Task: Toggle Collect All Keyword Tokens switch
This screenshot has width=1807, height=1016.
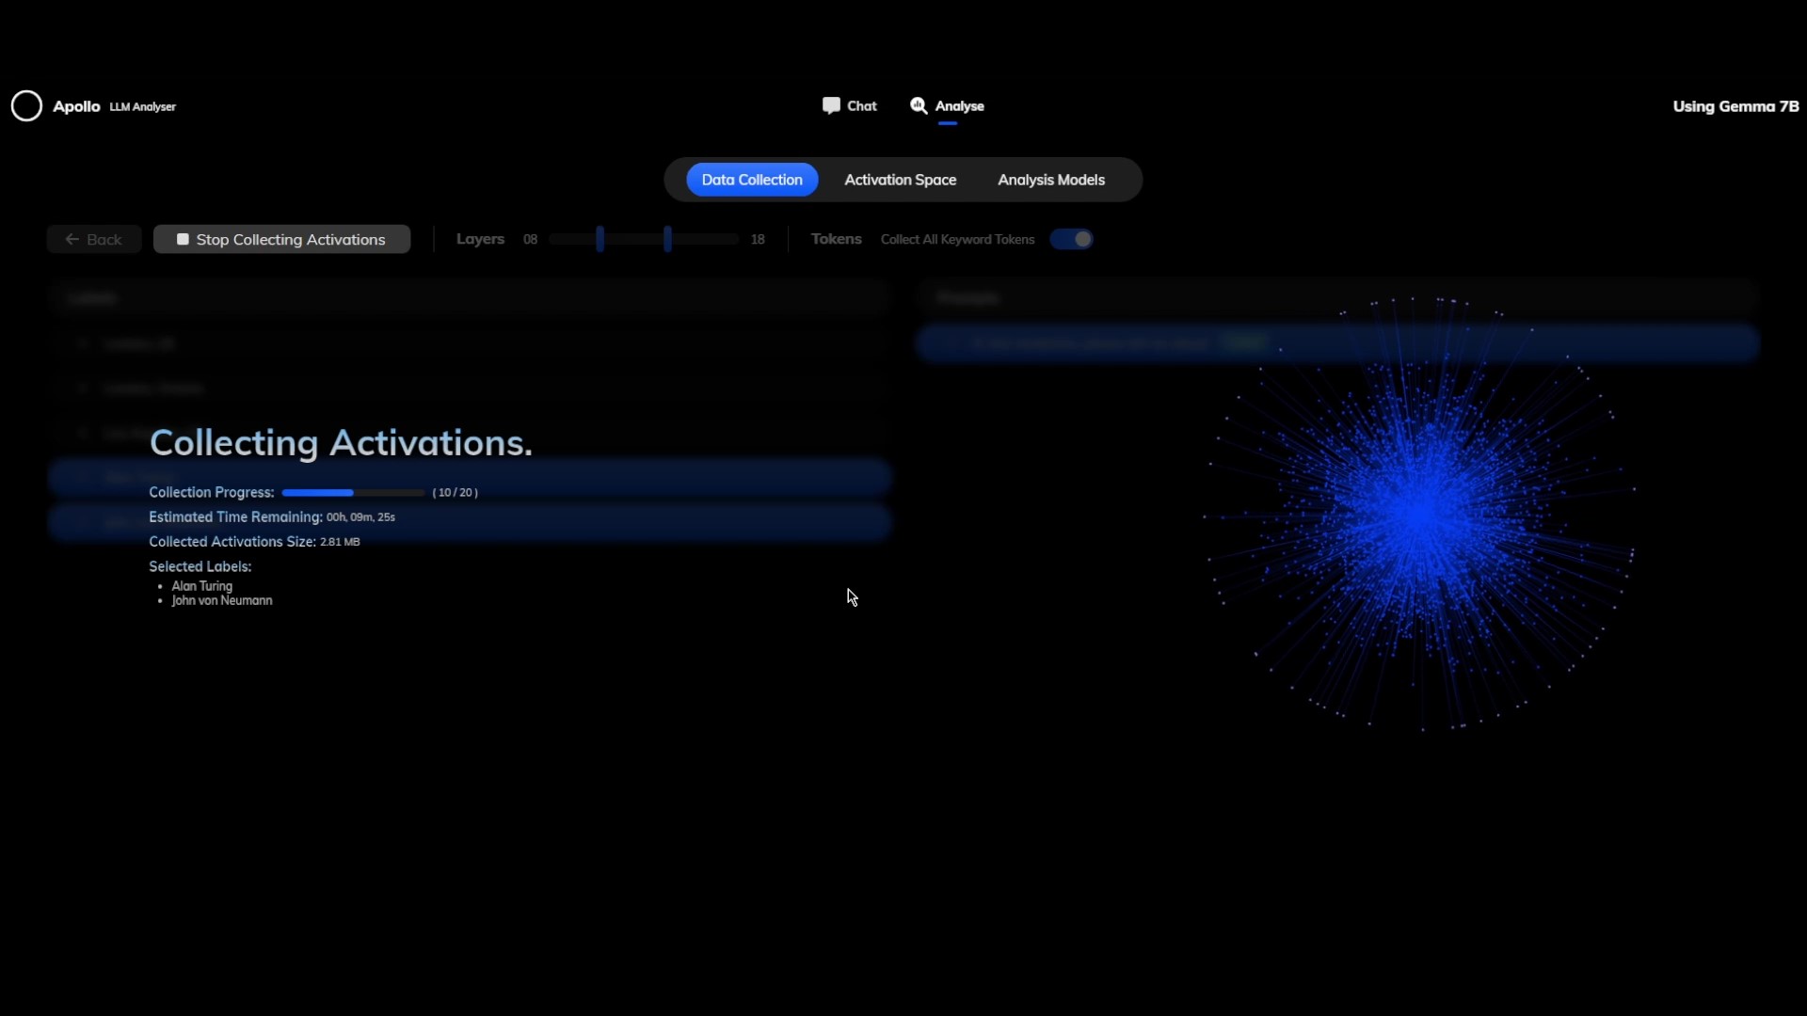Action: 1071,239
